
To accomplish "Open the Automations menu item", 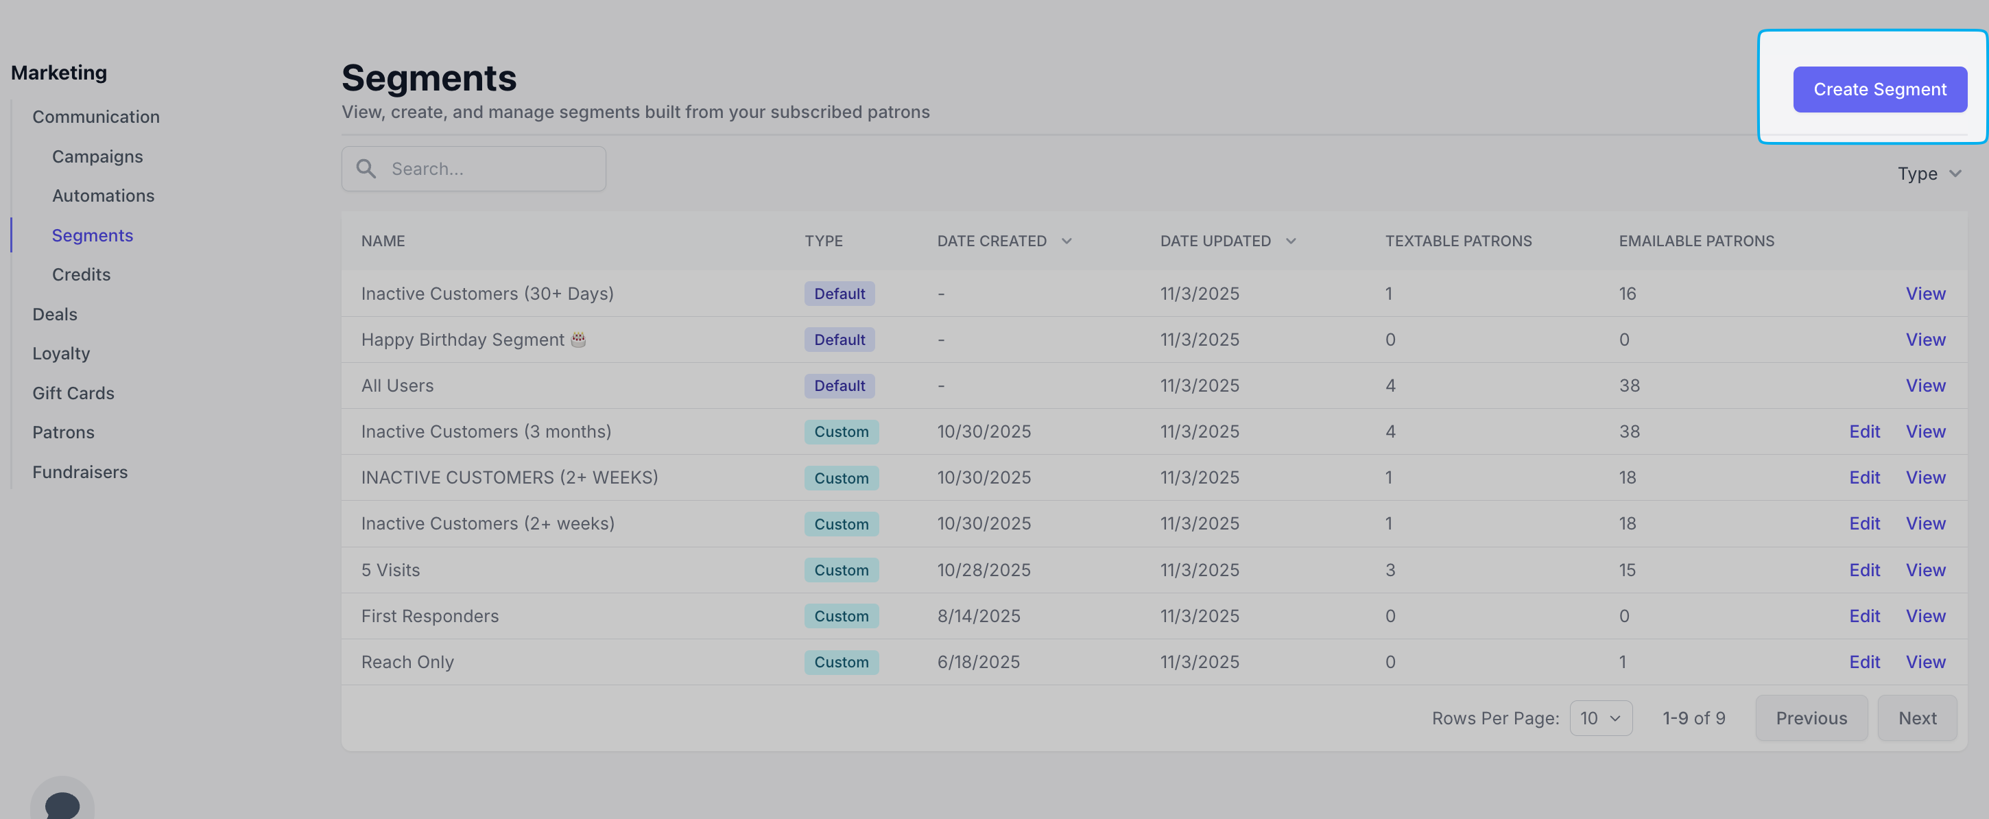I will point(103,196).
